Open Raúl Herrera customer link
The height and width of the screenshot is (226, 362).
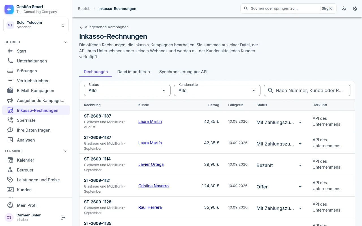[150, 207]
